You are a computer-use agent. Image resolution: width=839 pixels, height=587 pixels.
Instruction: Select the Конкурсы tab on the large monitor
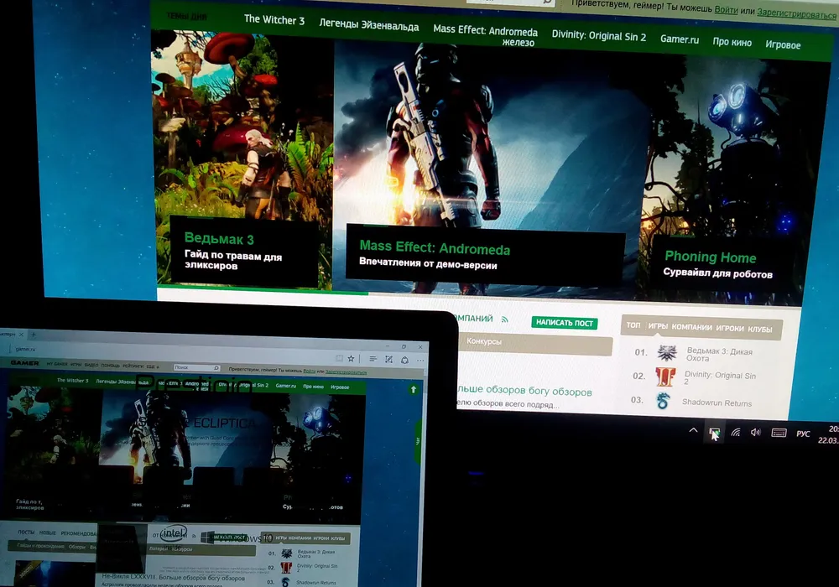pyautogui.click(x=484, y=341)
